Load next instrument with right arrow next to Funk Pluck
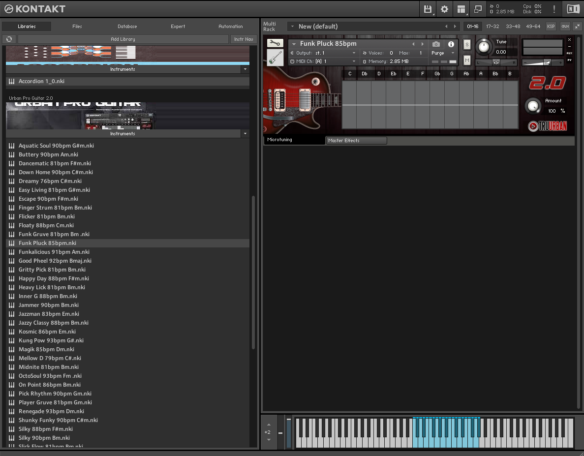This screenshot has width=584, height=456. [x=422, y=44]
